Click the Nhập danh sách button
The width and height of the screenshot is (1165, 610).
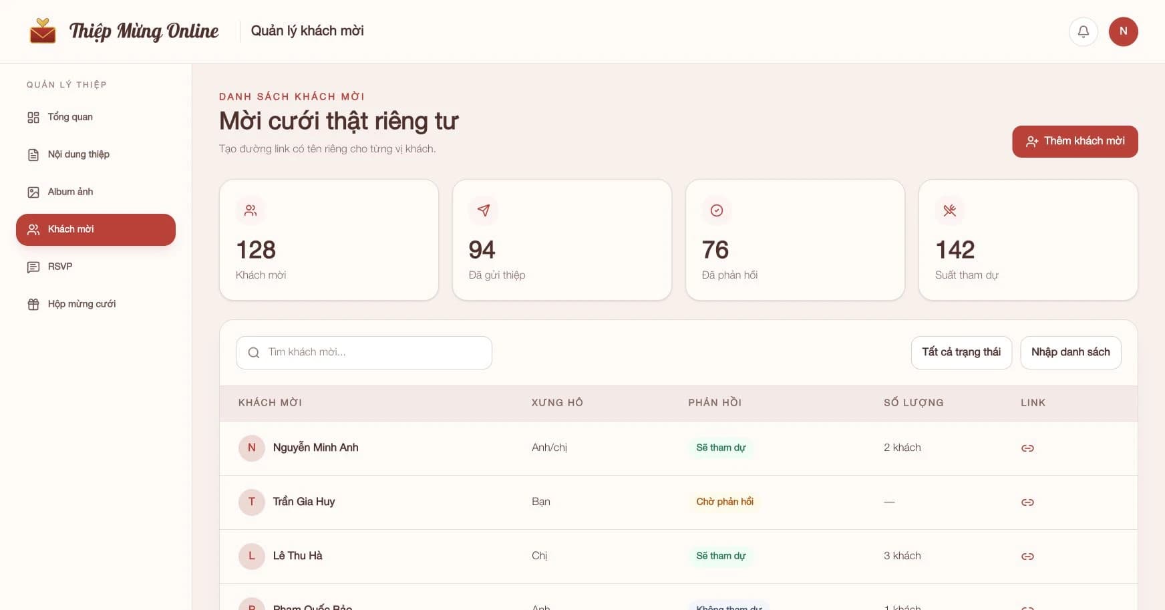(1071, 352)
